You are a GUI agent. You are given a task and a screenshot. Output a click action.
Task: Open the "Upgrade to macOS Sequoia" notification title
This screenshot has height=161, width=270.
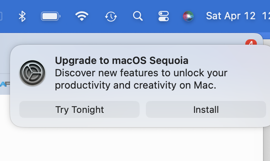coord(121,60)
